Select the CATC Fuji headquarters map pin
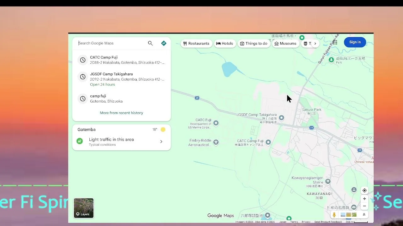The width and height of the screenshot is (403, 226). point(216,123)
